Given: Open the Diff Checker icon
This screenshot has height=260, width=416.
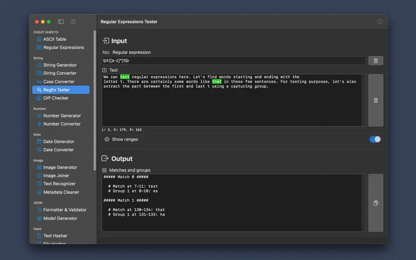Looking at the screenshot, I should [x=39, y=98].
